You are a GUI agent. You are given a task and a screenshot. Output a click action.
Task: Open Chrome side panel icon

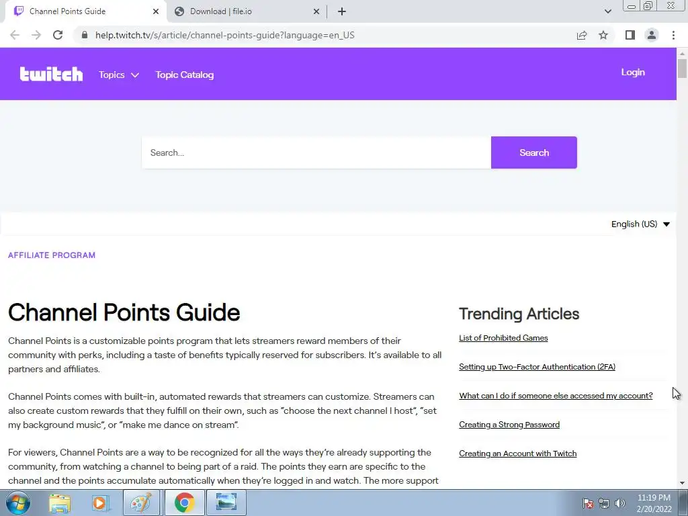[x=630, y=35]
